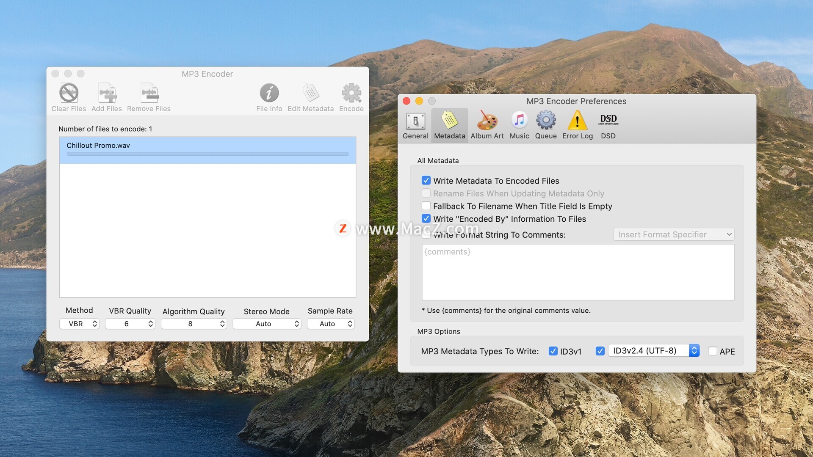The width and height of the screenshot is (813, 457).
Task: Open the Algorithm Quality dropdown
Action: tap(194, 324)
